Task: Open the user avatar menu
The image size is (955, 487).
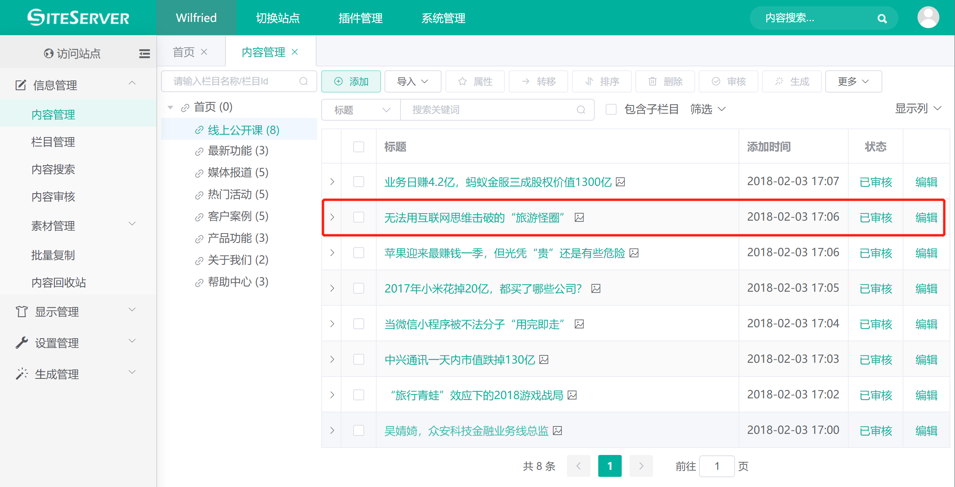Action: click(928, 18)
